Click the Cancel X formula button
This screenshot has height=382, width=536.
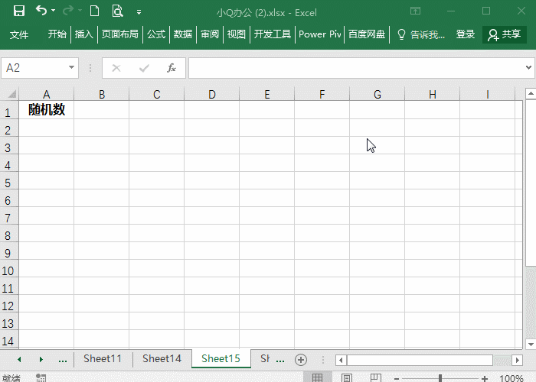point(116,68)
